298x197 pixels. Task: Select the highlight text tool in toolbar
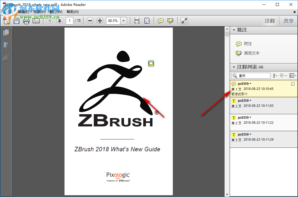170,20
